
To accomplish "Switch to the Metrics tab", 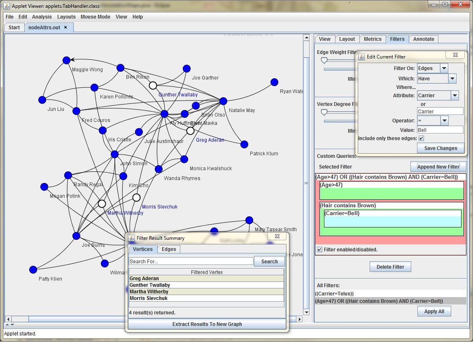I will (373, 39).
